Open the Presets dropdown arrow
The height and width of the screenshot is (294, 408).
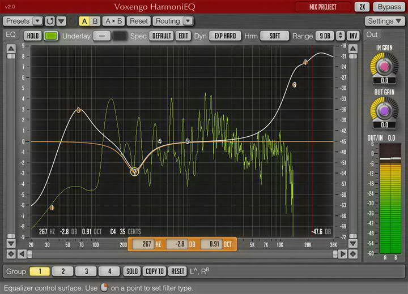point(37,21)
